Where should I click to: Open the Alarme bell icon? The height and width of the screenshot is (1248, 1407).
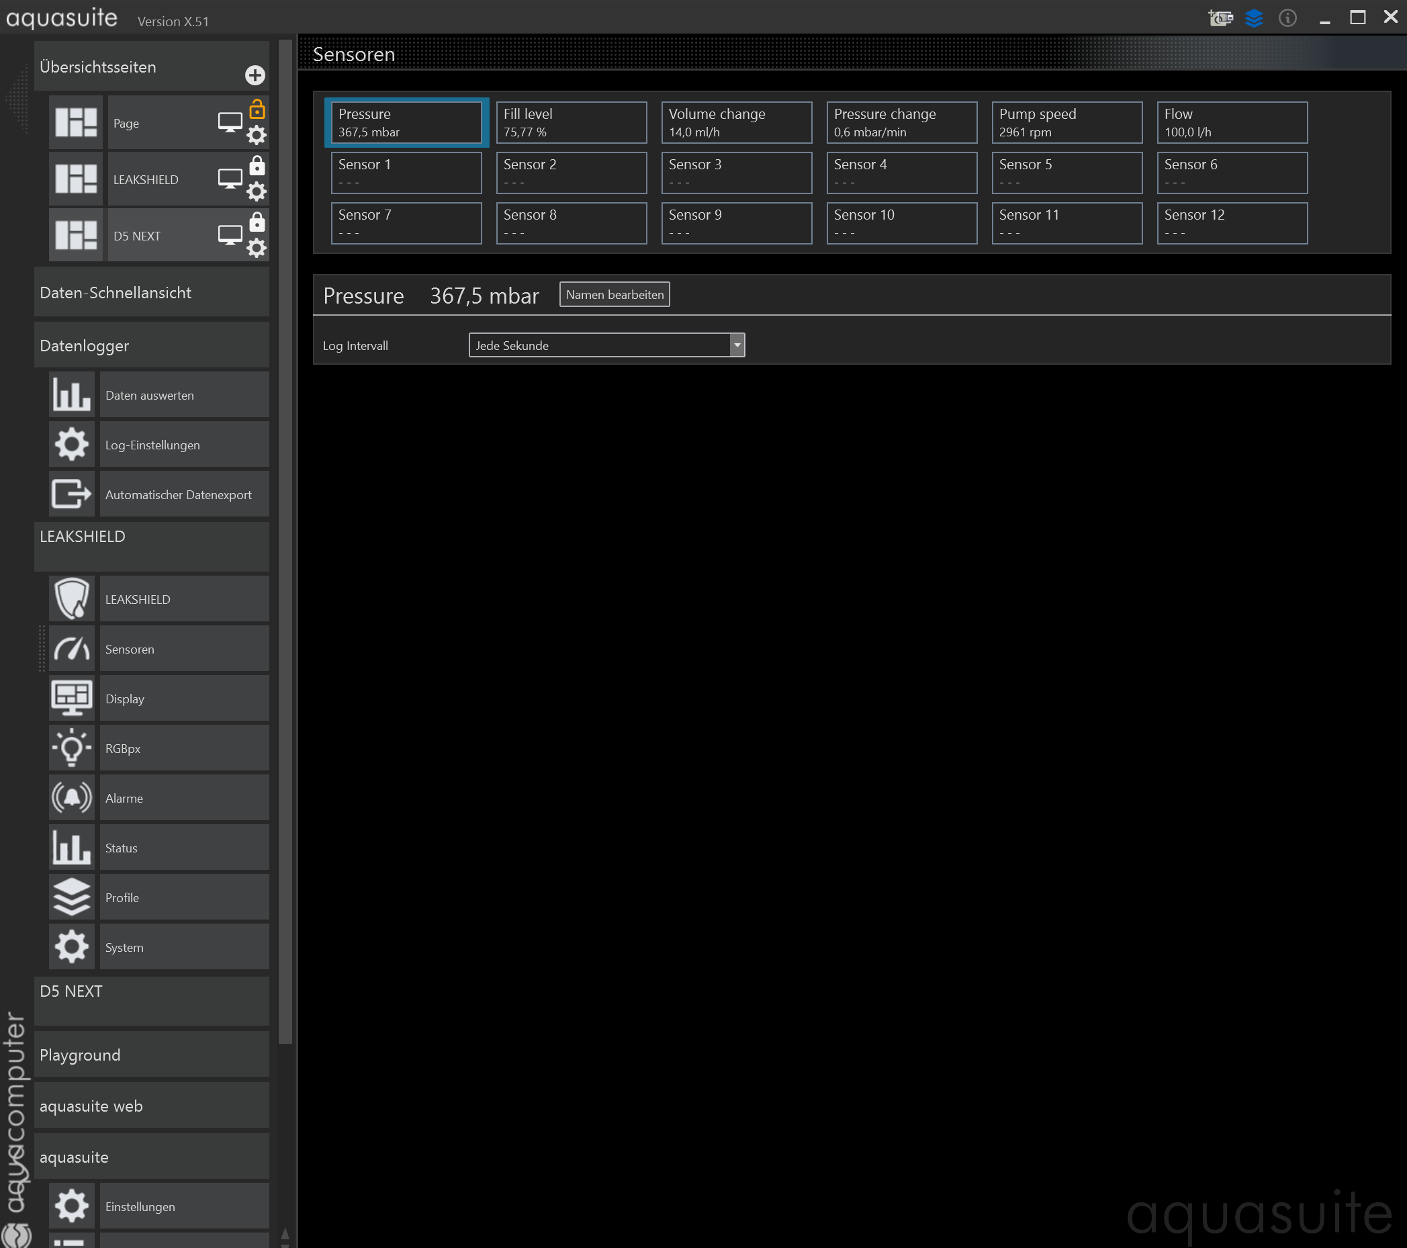coord(72,798)
